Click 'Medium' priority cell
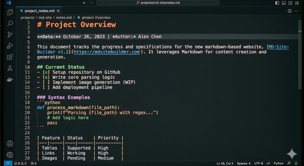This screenshot has height=166, width=304. tap(106, 158)
